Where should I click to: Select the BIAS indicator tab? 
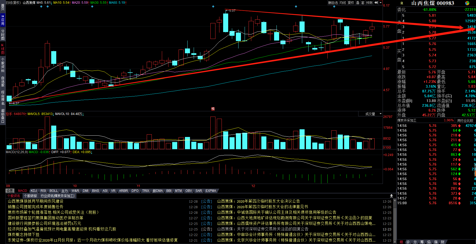pyautogui.click(x=96, y=191)
